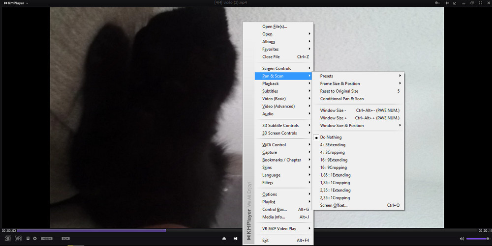Open the control box gear icon
The width and height of the screenshot is (492, 246).
tap(35, 239)
